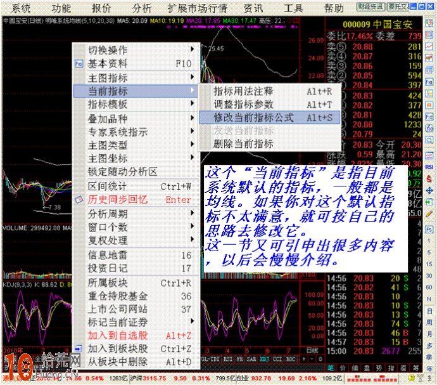Click the icon beside 历史同步回忆

click(79, 200)
